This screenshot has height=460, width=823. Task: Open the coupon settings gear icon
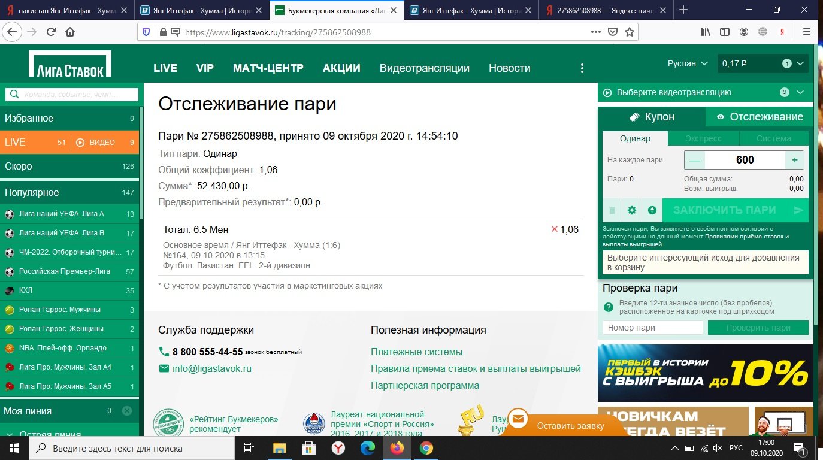tap(631, 210)
